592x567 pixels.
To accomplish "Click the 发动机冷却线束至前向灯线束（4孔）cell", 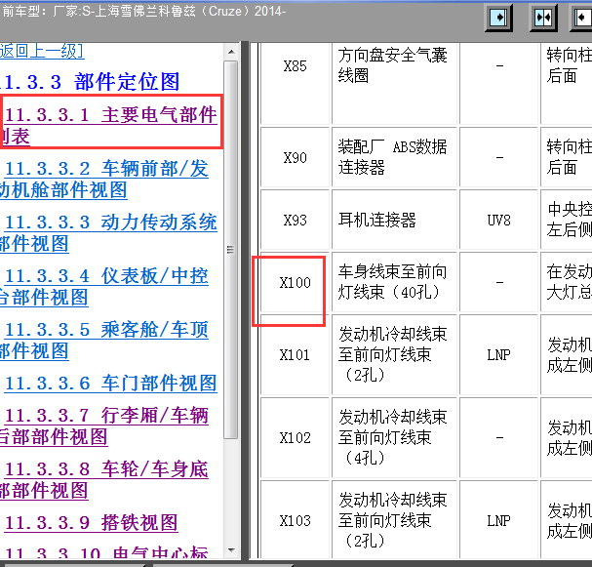I will point(395,438).
